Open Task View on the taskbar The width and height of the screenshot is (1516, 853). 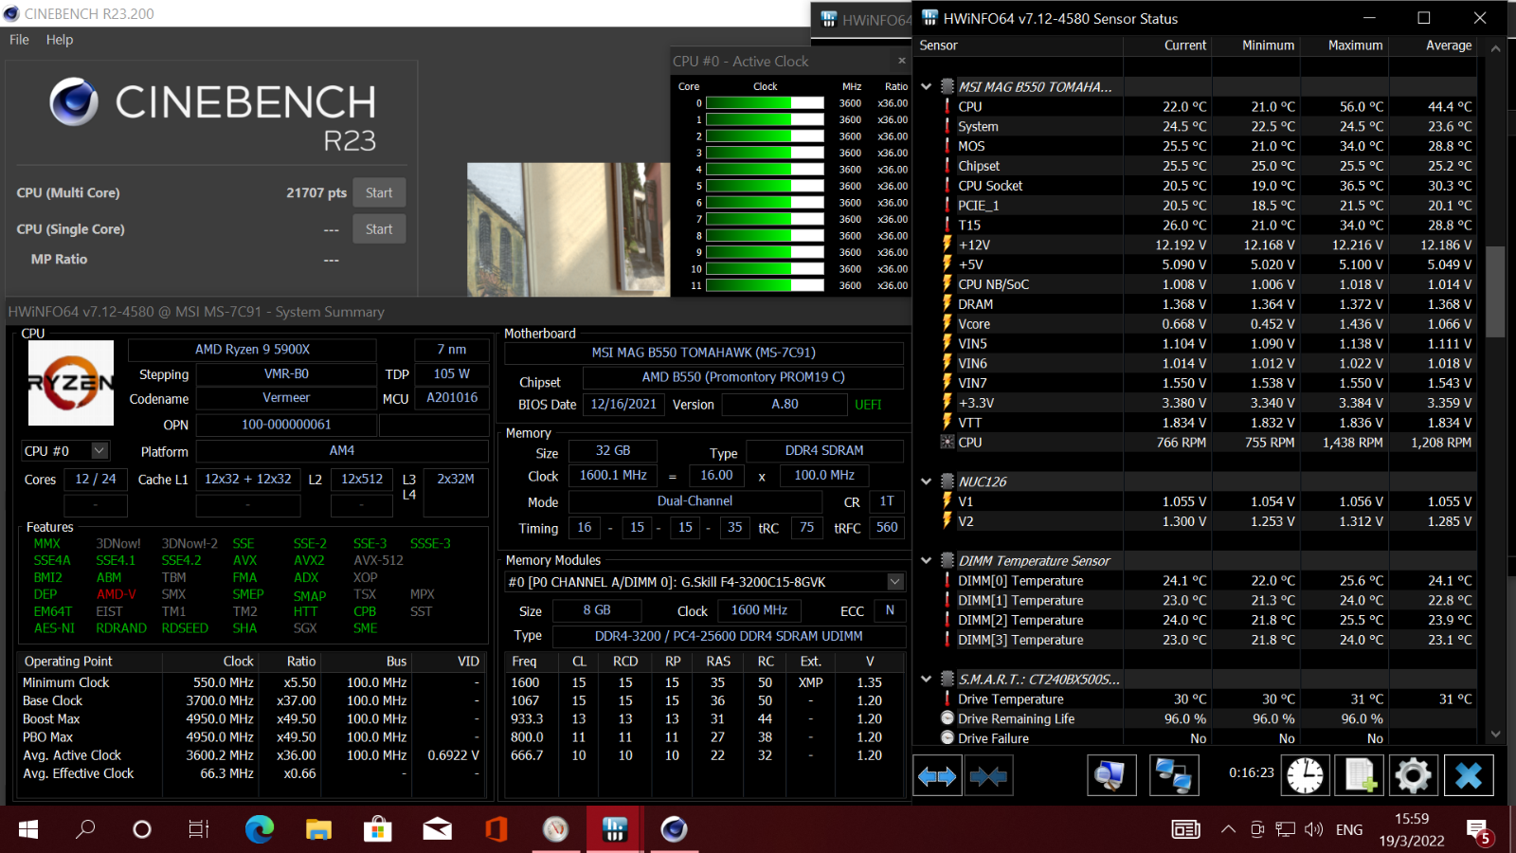199,829
